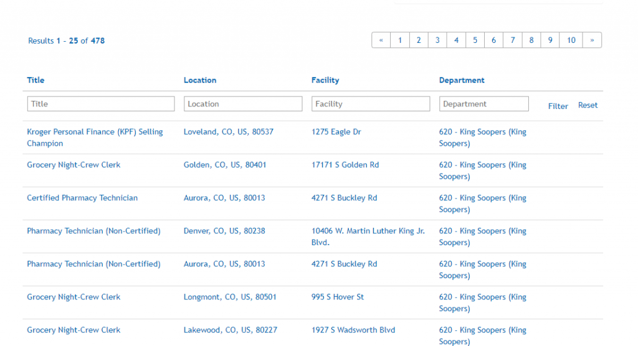The image size is (638, 346).
Task: Click facility 995 S Hover St
Action: [x=337, y=297]
